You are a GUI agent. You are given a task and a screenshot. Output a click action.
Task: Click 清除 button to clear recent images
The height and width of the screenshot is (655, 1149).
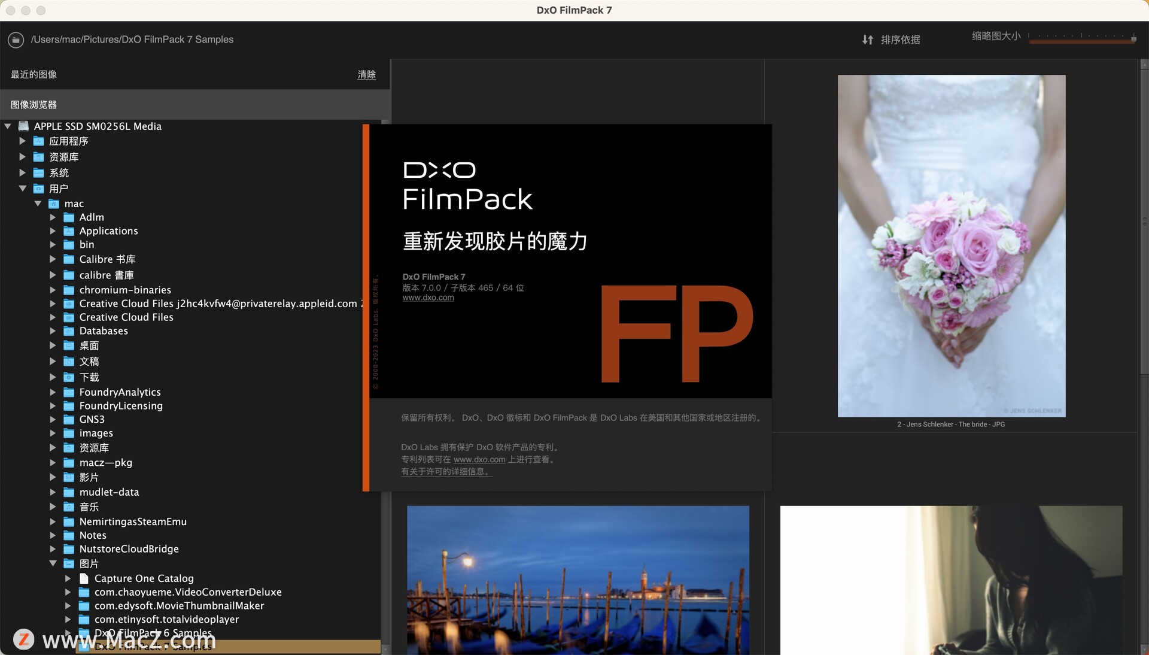[x=366, y=74]
